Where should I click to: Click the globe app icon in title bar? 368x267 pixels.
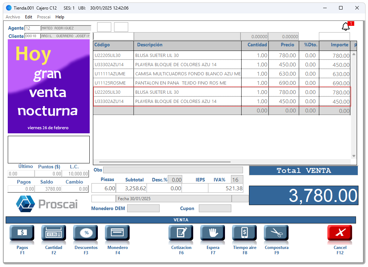[9, 8]
